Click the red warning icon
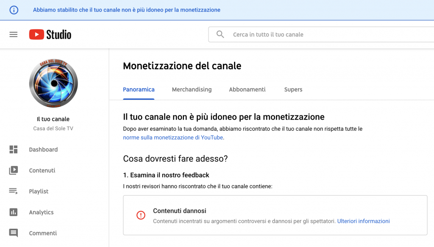The image size is (434, 247). [141, 215]
